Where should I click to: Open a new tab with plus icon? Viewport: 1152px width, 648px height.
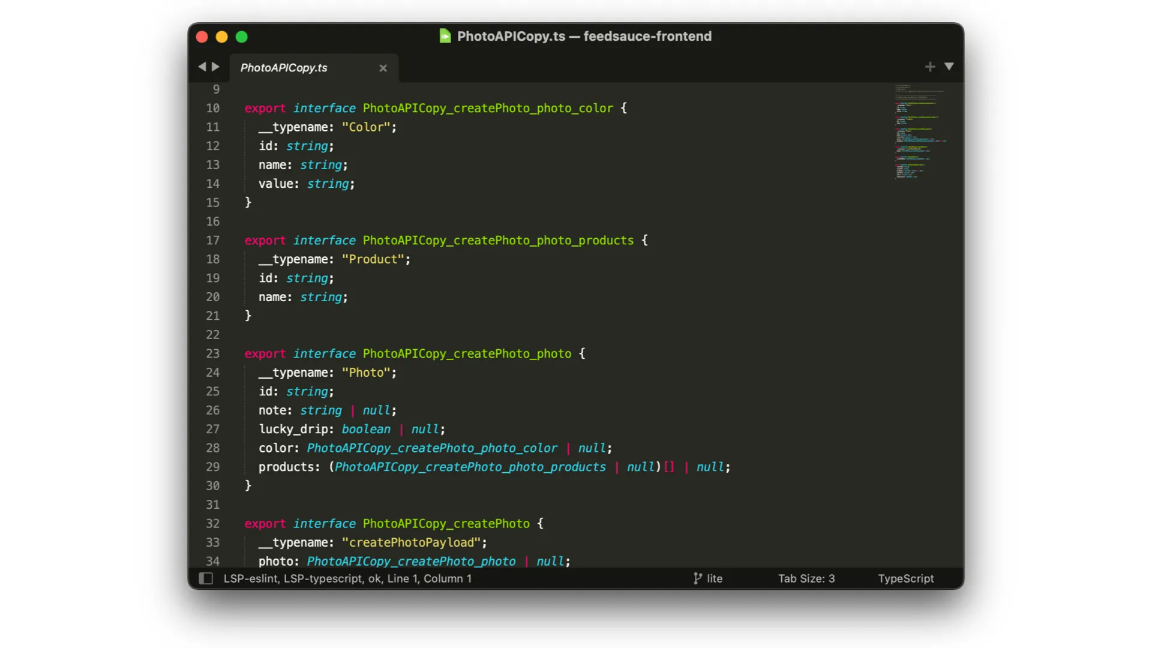(929, 67)
